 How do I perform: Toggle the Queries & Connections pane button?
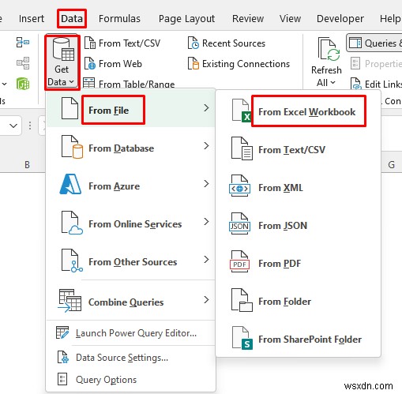(x=374, y=43)
